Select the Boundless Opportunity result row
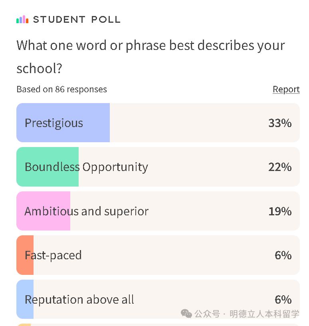The image size is (309, 326). point(158,167)
